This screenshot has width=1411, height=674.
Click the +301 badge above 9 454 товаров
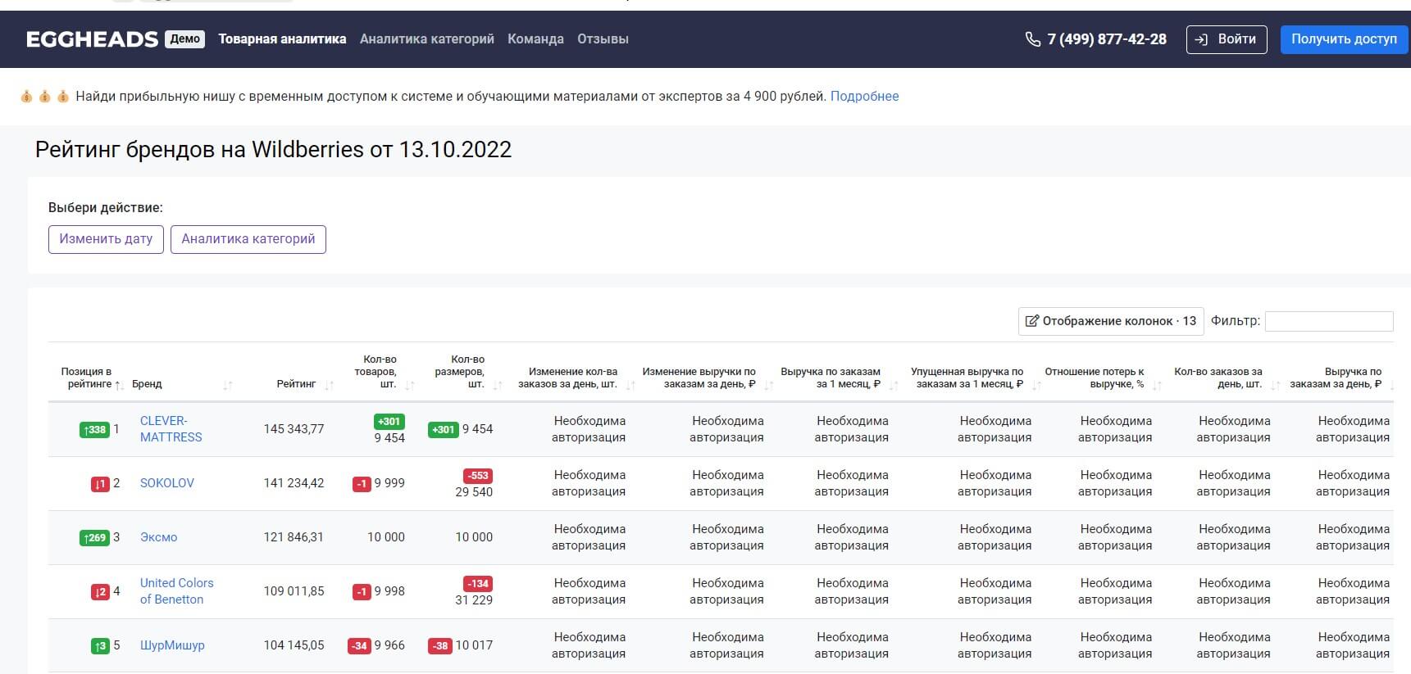click(x=389, y=421)
